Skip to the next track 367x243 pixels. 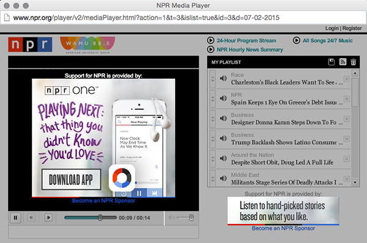[x=48, y=217]
